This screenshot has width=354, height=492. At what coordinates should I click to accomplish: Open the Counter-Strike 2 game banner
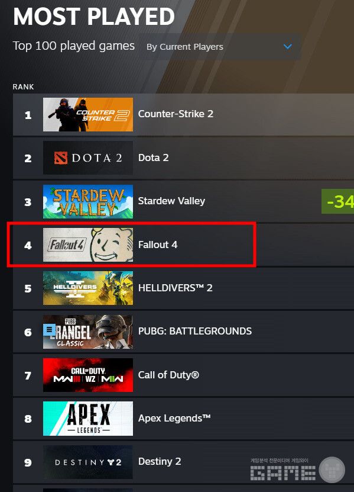[x=87, y=114]
